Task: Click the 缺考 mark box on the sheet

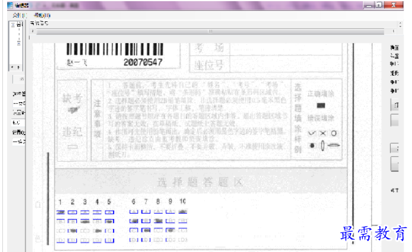Action: coord(73,110)
